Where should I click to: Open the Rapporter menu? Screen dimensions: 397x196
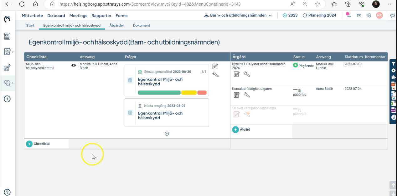pos(101,15)
